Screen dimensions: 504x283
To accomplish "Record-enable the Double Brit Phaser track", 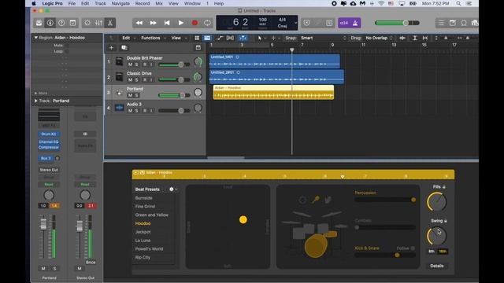I will [145, 64].
